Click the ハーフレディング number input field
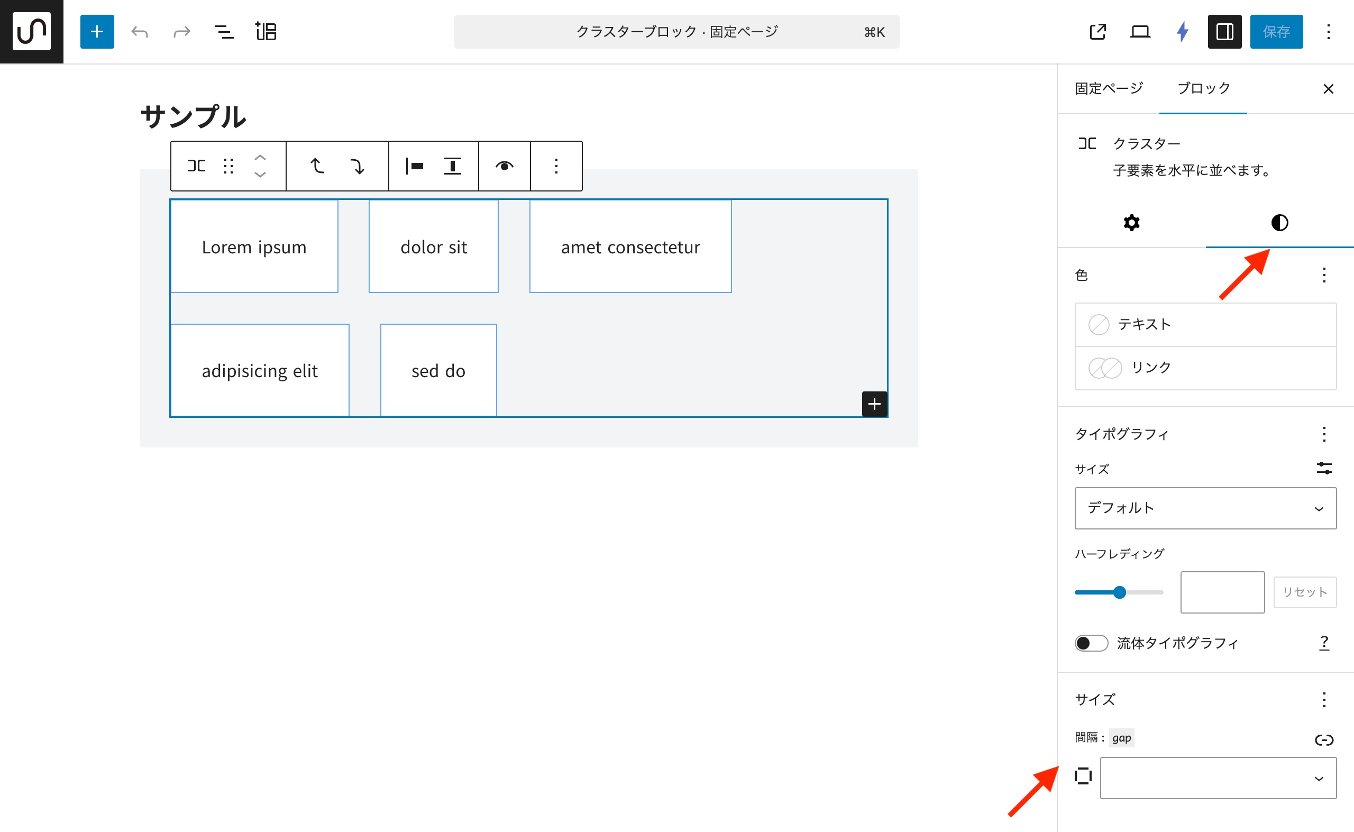 pyautogui.click(x=1222, y=592)
